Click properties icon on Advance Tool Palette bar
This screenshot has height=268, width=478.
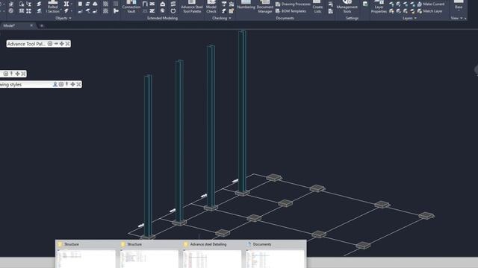pos(50,44)
